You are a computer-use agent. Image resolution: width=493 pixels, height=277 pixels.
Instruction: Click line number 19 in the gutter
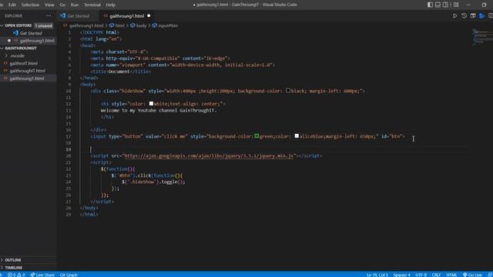click(69, 149)
